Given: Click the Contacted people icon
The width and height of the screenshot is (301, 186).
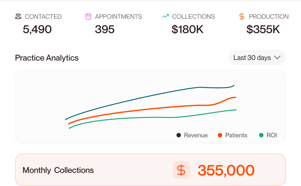Looking at the screenshot, I should click(18, 16).
